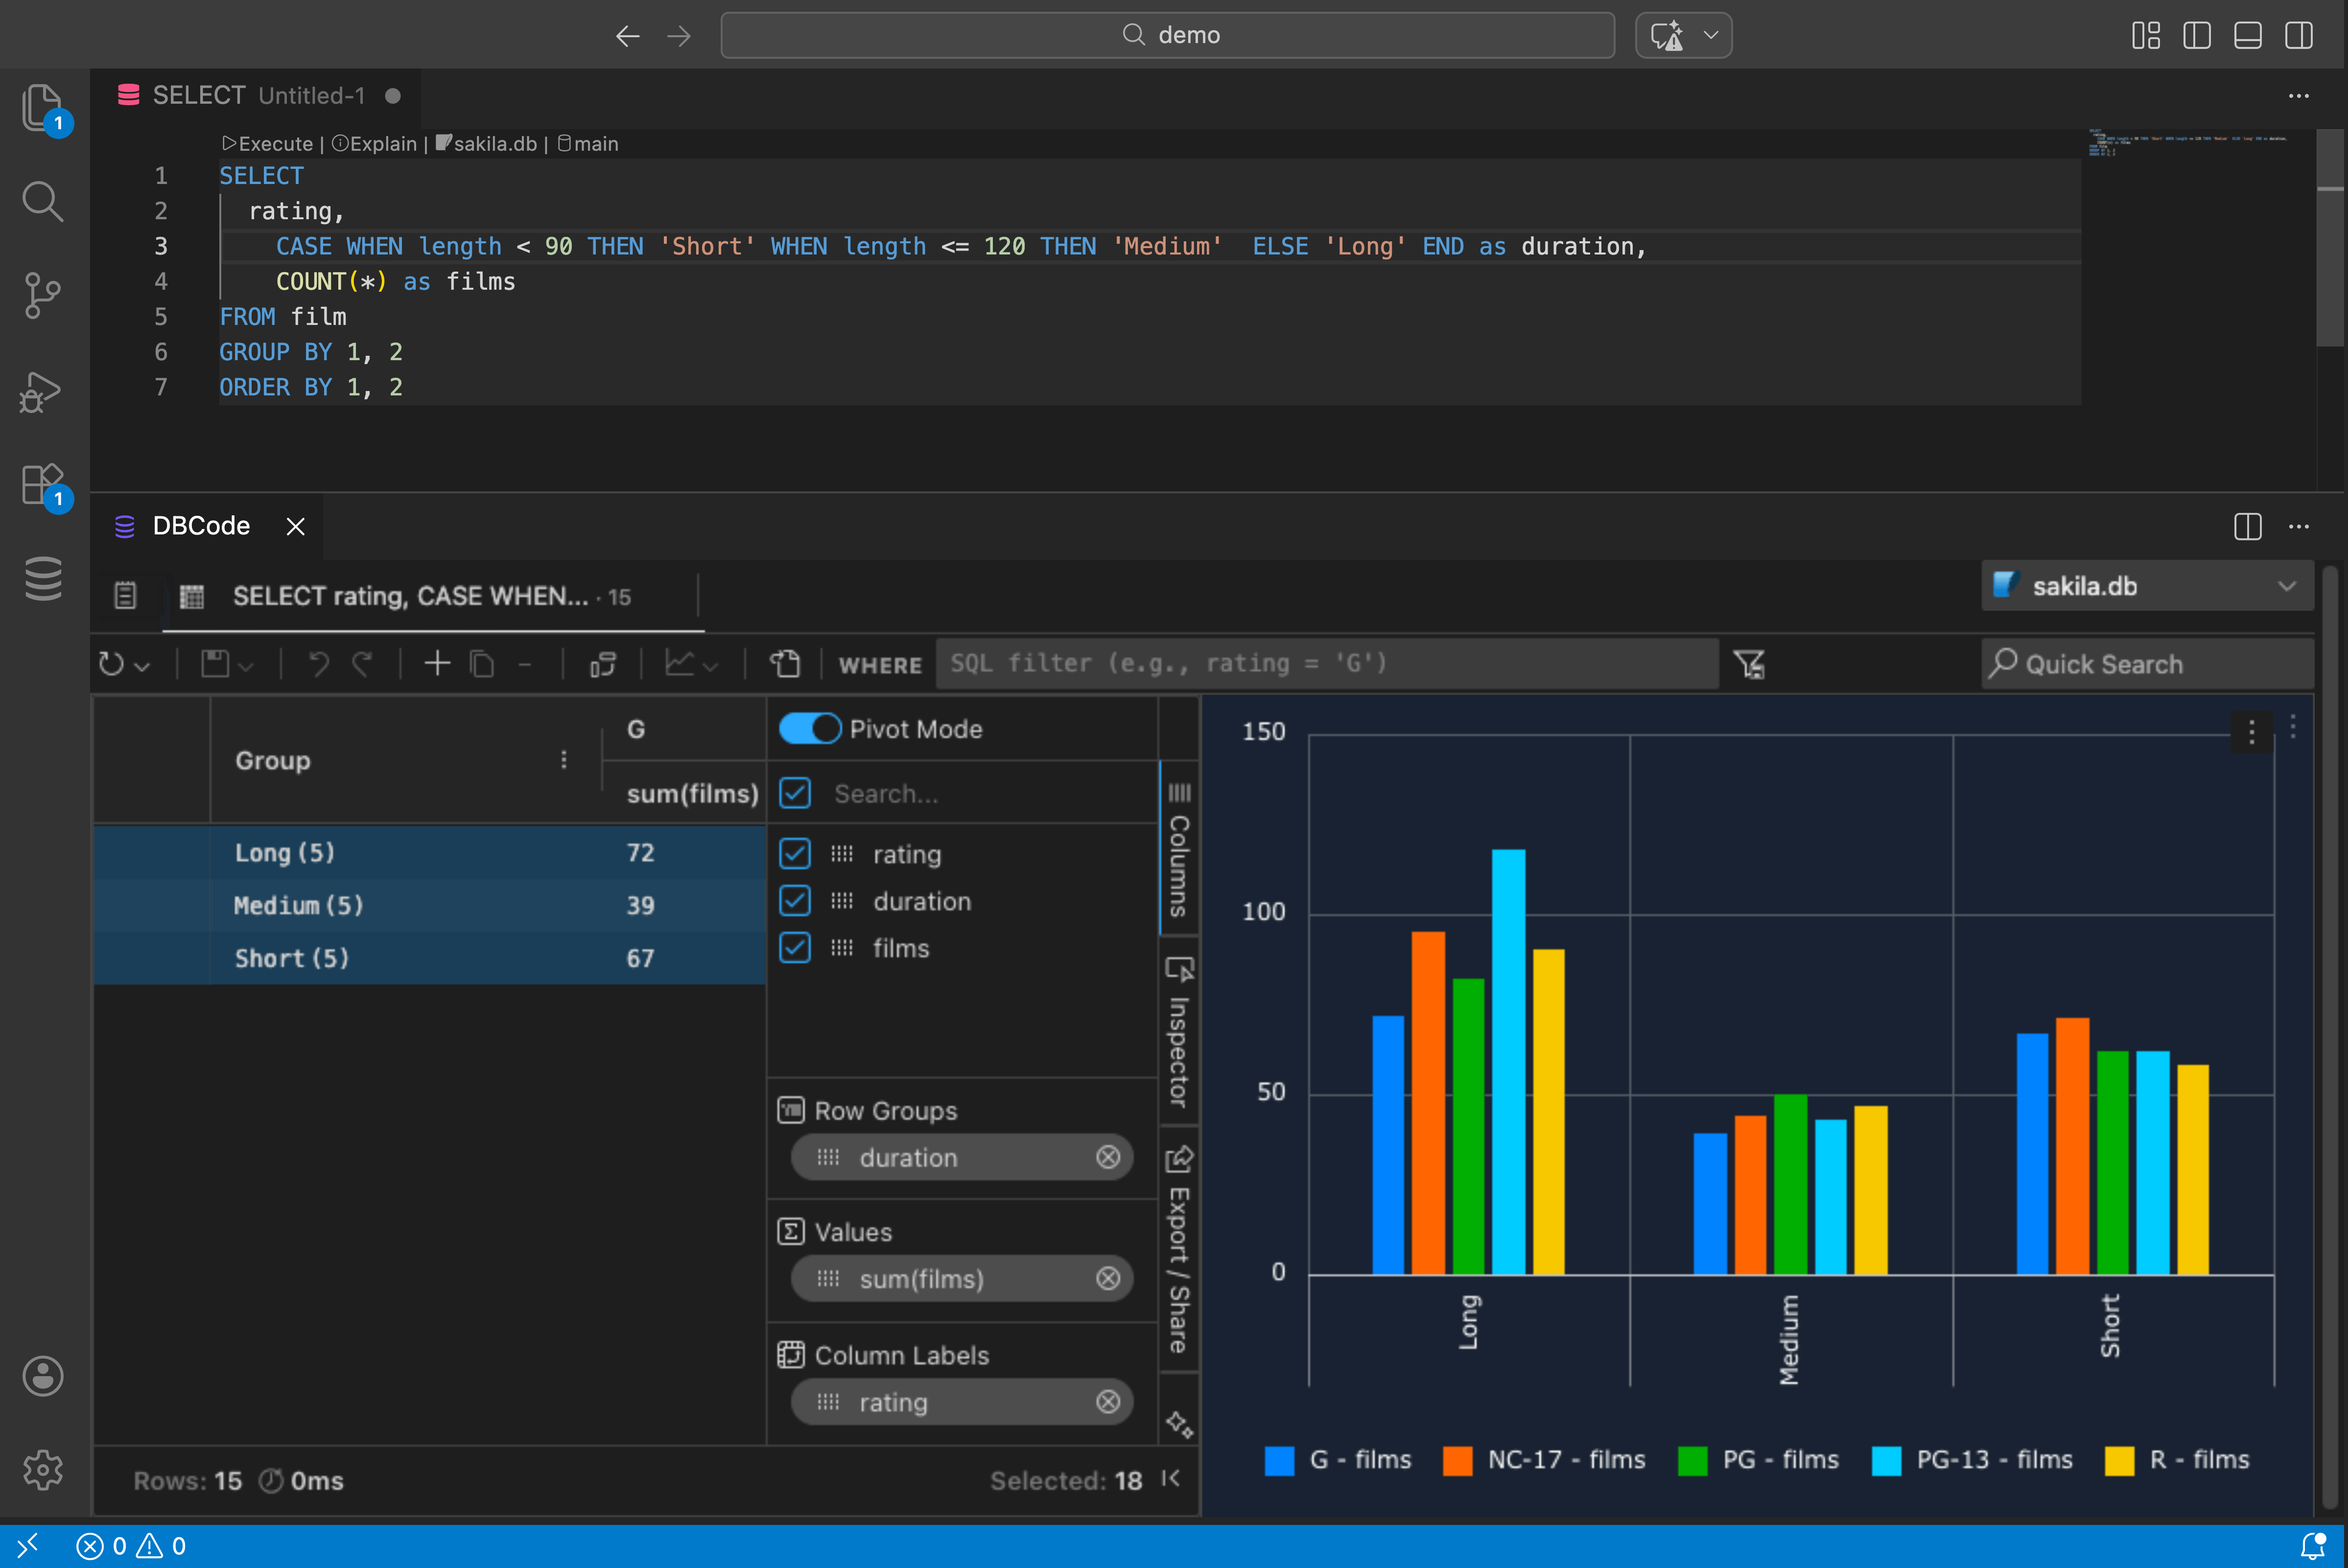The width and height of the screenshot is (2348, 1568).
Task: Turn off the Pivot Mode switch
Action: click(x=809, y=729)
